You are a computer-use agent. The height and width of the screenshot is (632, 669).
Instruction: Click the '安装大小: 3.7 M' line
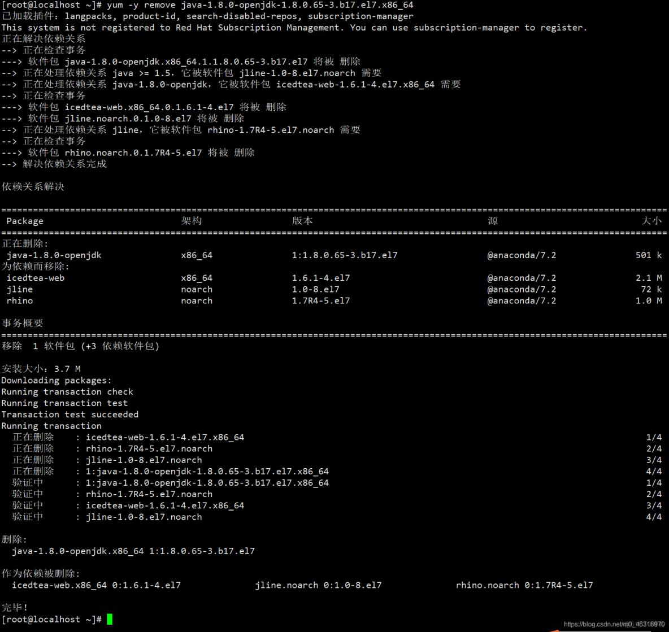tap(41, 369)
